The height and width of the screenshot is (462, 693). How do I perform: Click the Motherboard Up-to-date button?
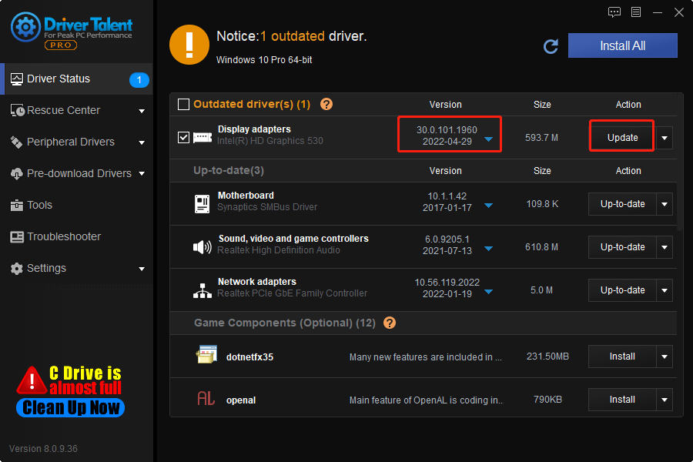point(622,204)
